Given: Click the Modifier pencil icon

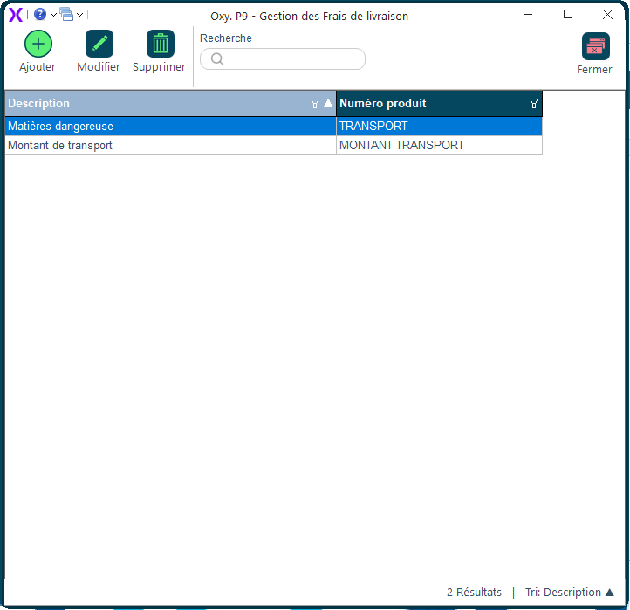Looking at the screenshot, I should coord(99,44).
